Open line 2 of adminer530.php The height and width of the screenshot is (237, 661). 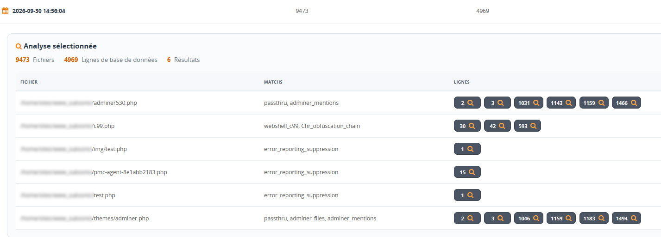click(467, 103)
